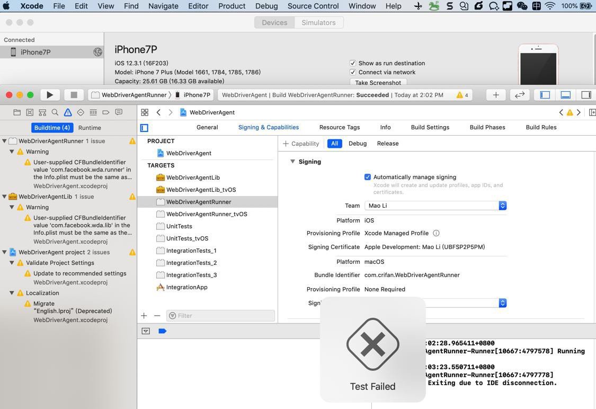
Task: Select the Devices segment button
Action: pos(274,23)
